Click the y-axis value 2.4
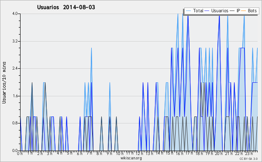 pyautogui.click(x=15, y=68)
